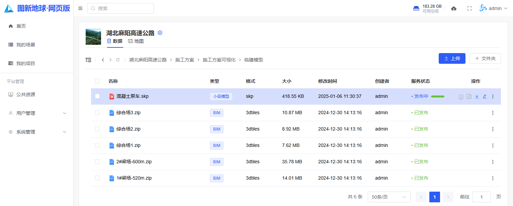Open more actions for 2#梁场-600m.zip
Viewport: 513px width, 206px height.
pyautogui.click(x=493, y=162)
